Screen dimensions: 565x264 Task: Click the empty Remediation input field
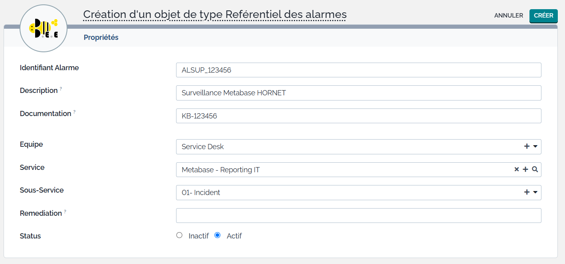point(359,215)
